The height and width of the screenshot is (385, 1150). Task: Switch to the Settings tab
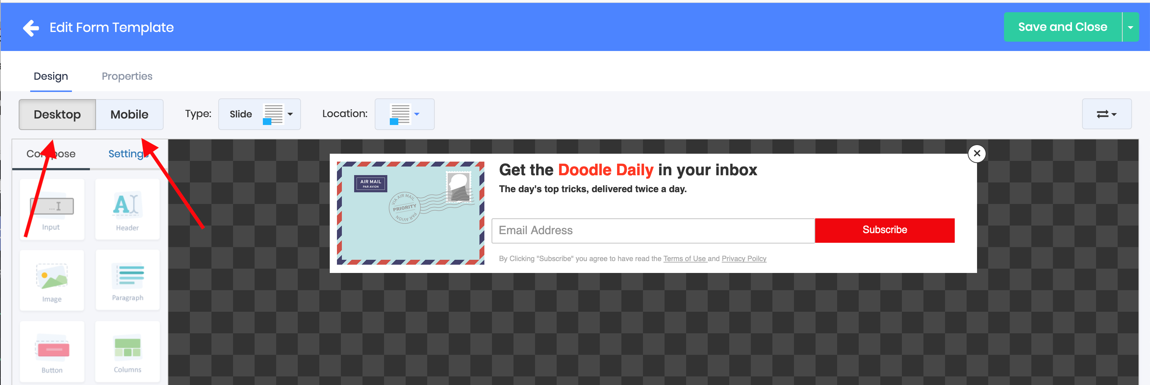129,154
